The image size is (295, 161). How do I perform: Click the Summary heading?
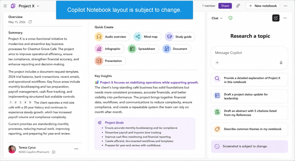[x=16, y=33]
